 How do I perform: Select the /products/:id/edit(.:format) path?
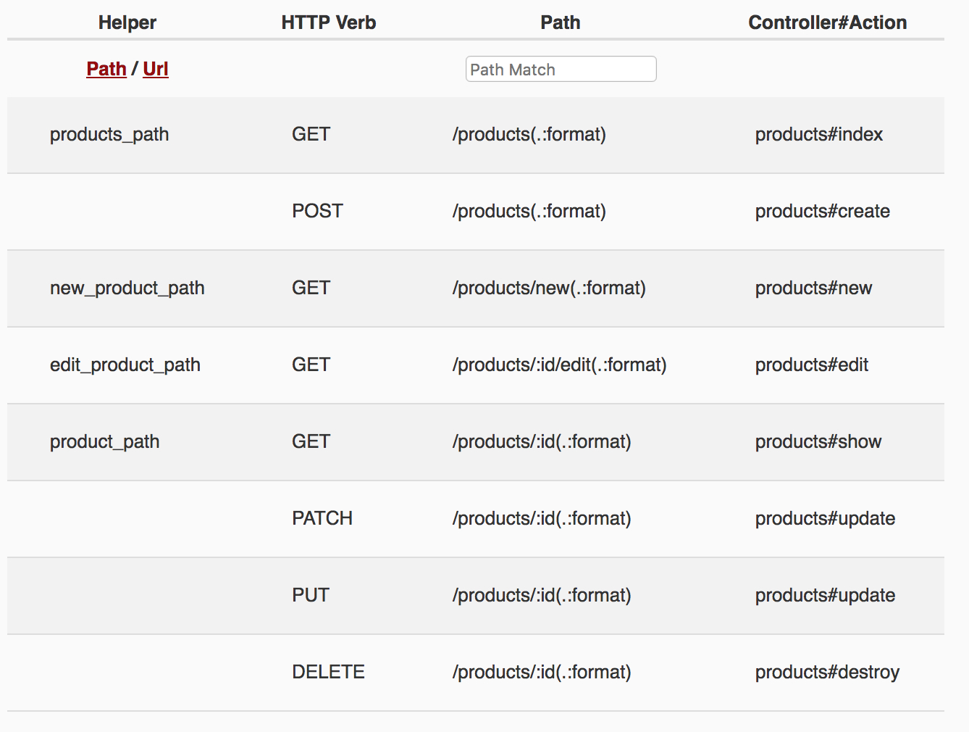(x=560, y=365)
